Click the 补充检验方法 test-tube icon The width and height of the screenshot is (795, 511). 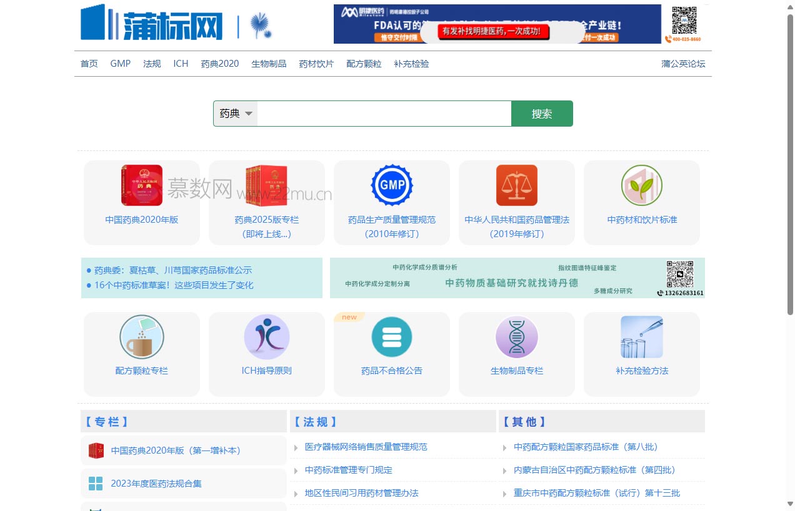pyautogui.click(x=641, y=336)
